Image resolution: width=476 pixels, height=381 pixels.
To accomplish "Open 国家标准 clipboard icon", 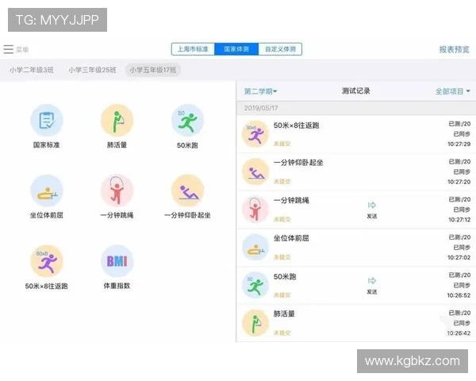I will pyautogui.click(x=47, y=121).
